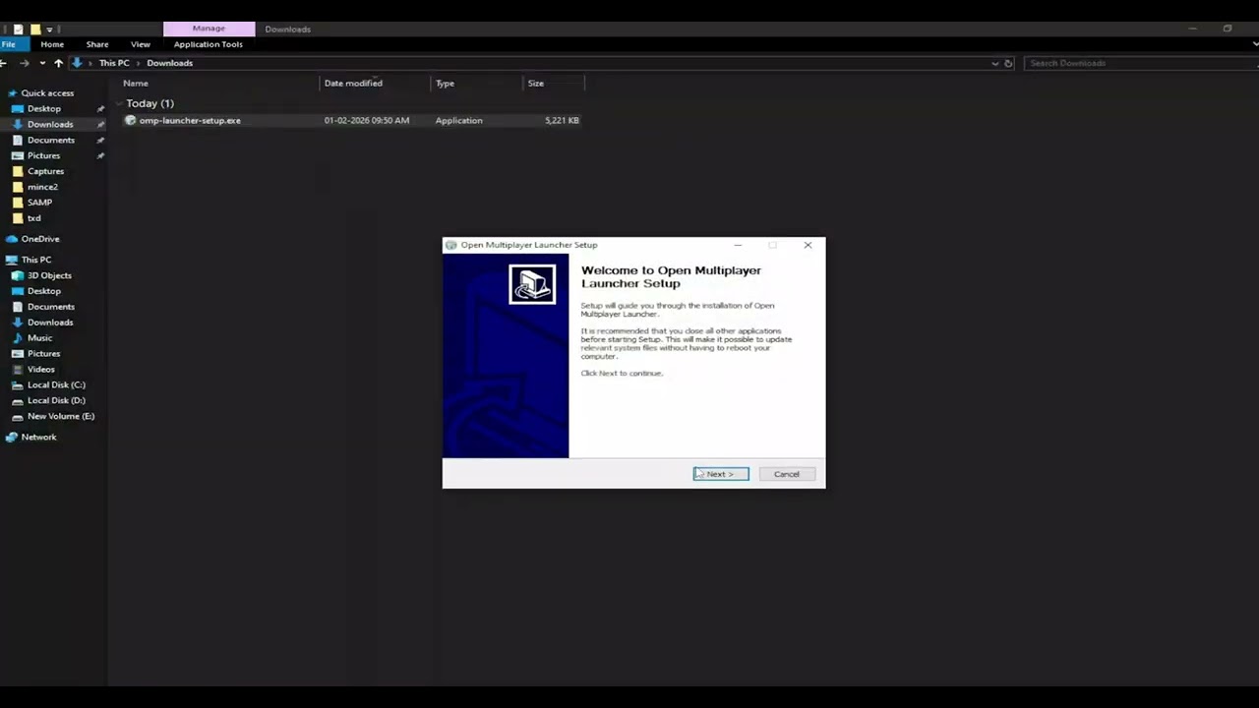Open the Application Tools tab
The width and height of the screenshot is (1259, 708).
point(209,44)
